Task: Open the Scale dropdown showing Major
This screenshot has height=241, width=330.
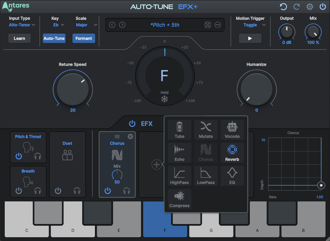Action: coord(85,25)
